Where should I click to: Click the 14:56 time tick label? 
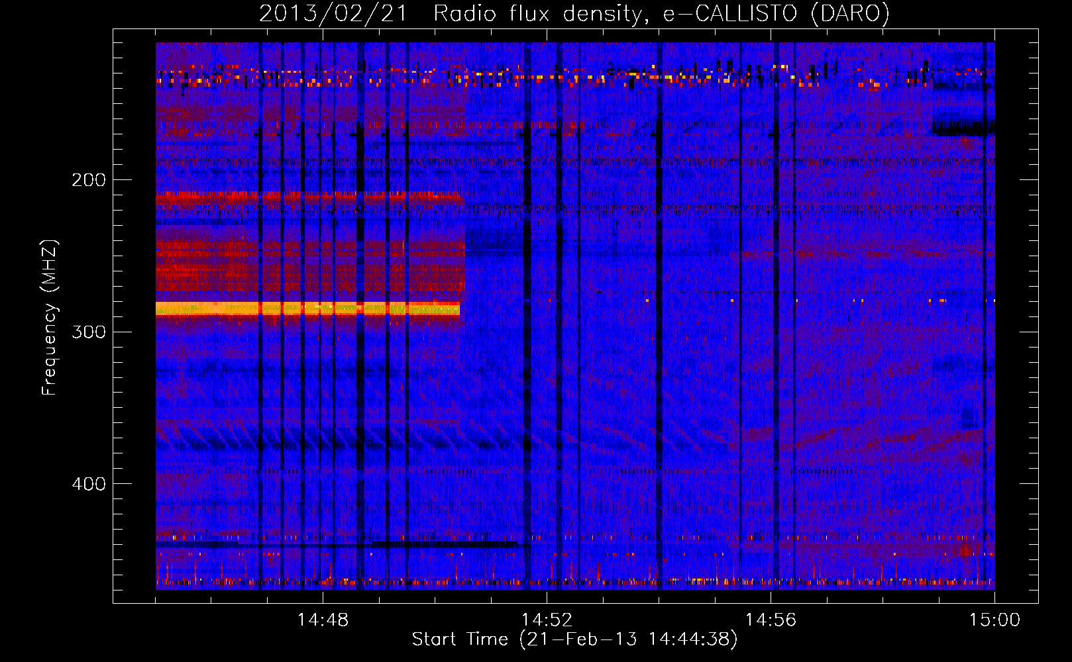771,620
